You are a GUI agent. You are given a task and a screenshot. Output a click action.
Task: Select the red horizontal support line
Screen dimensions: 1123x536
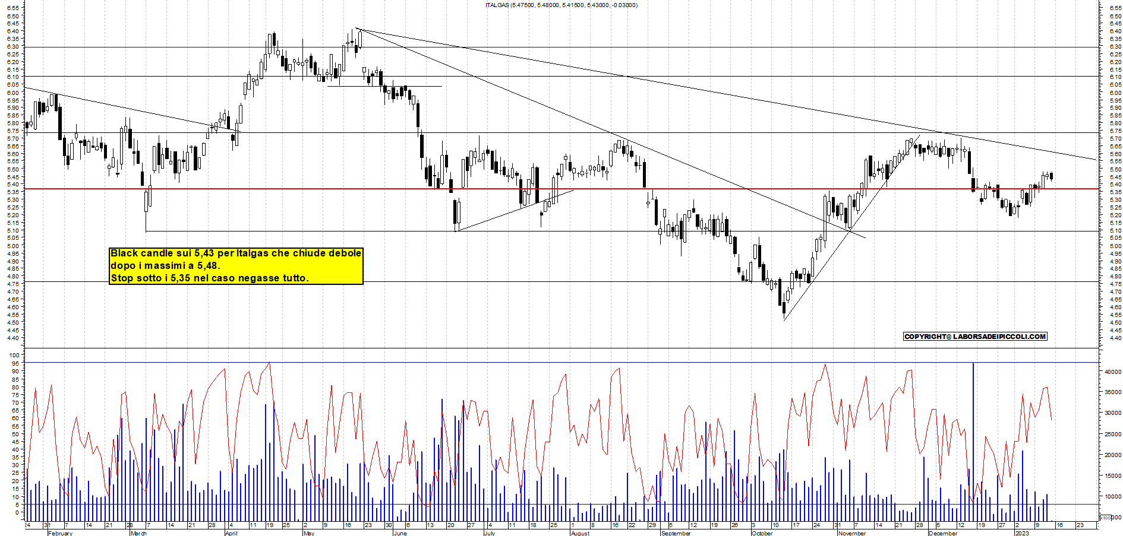click(x=561, y=189)
